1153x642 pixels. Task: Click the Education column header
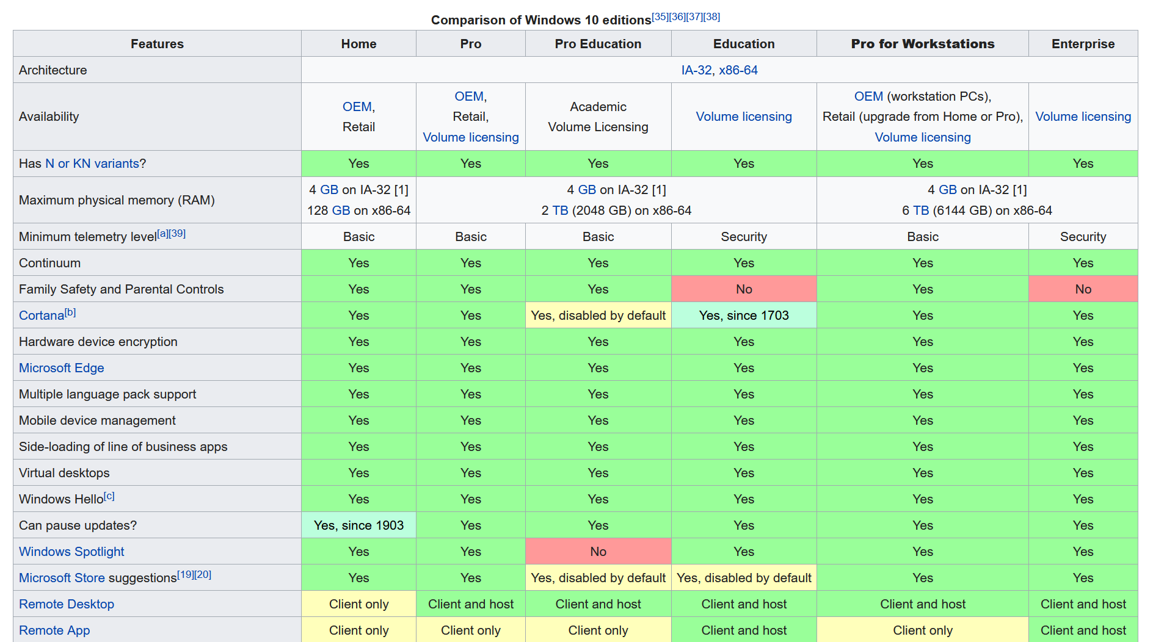(744, 44)
